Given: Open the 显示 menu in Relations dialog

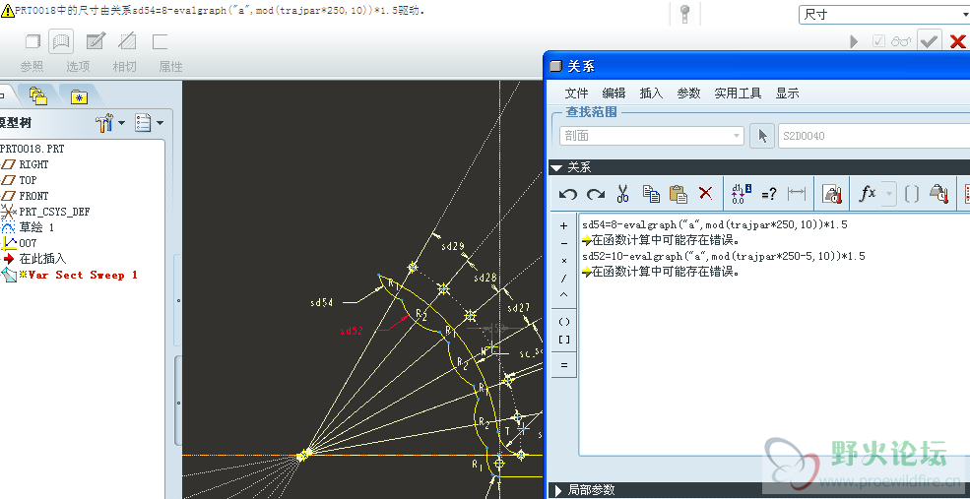Looking at the screenshot, I should (788, 93).
